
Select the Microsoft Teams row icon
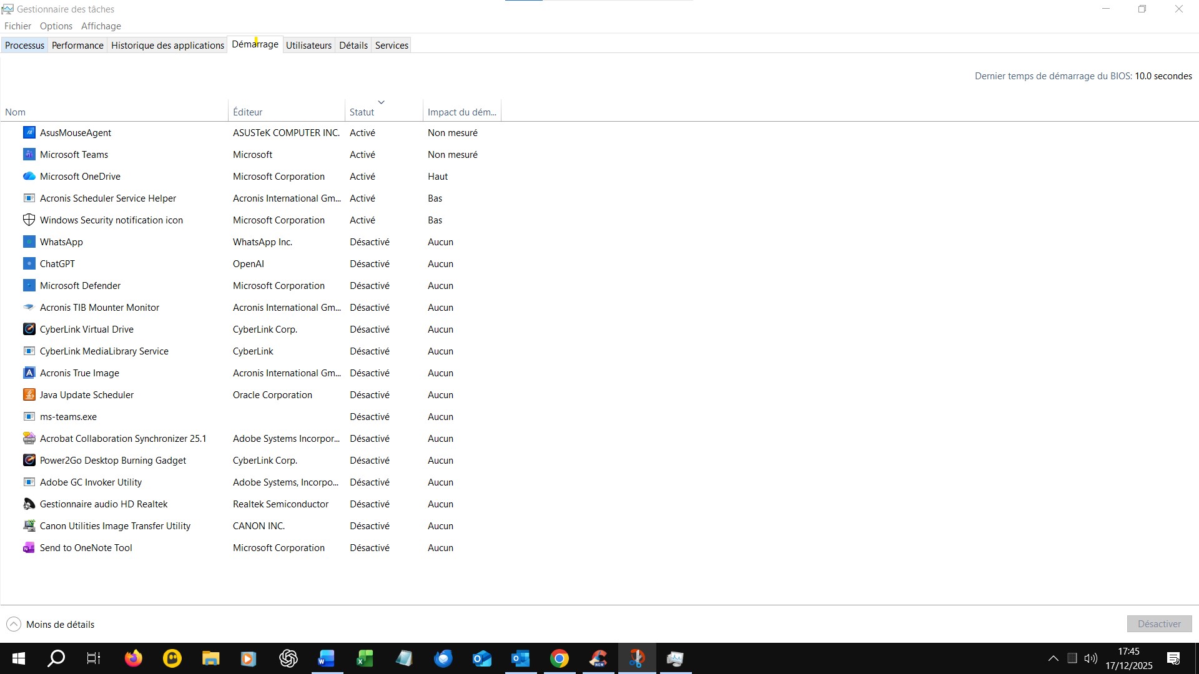click(29, 155)
